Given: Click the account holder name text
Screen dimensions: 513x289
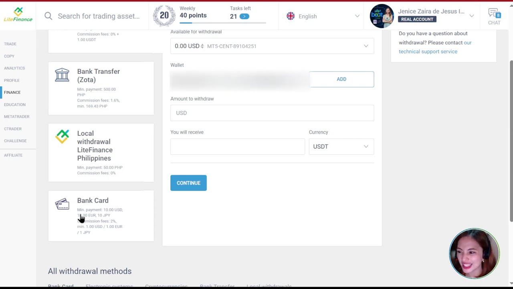Looking at the screenshot, I should point(431,11).
